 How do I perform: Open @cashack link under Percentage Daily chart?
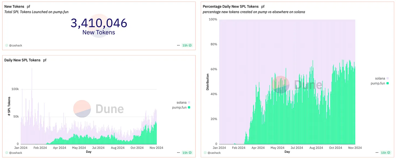(x=214, y=153)
